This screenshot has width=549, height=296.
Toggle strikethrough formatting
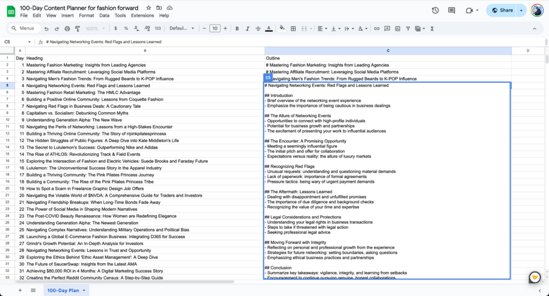(258, 29)
